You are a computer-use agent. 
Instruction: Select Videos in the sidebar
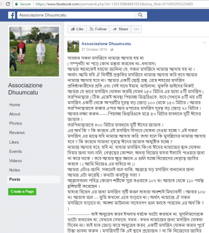15,161
